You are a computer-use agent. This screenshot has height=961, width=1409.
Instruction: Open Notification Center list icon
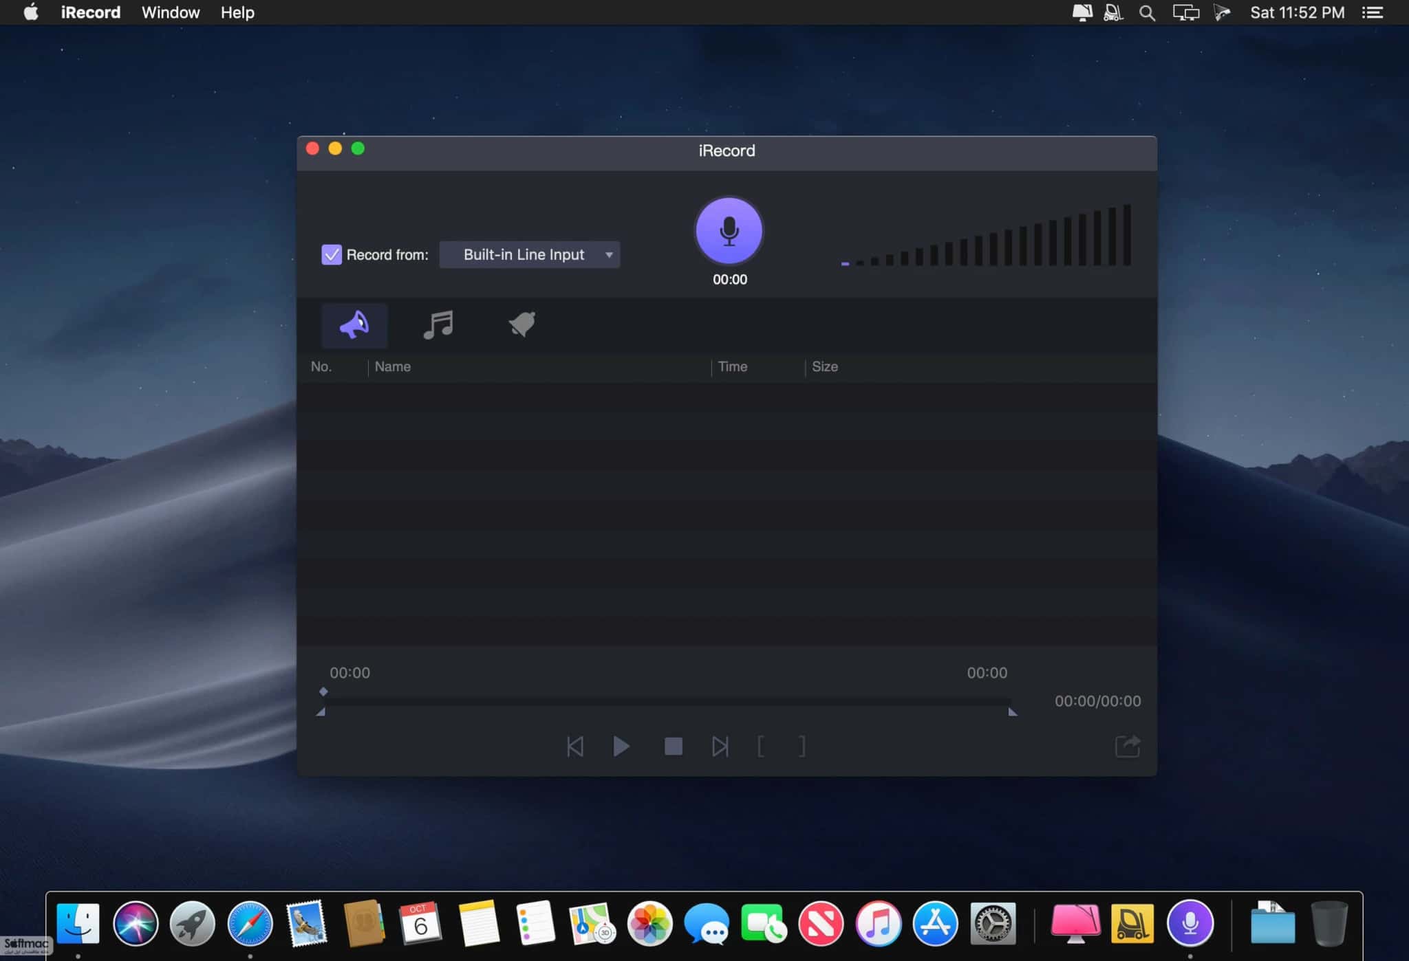pos(1373,12)
